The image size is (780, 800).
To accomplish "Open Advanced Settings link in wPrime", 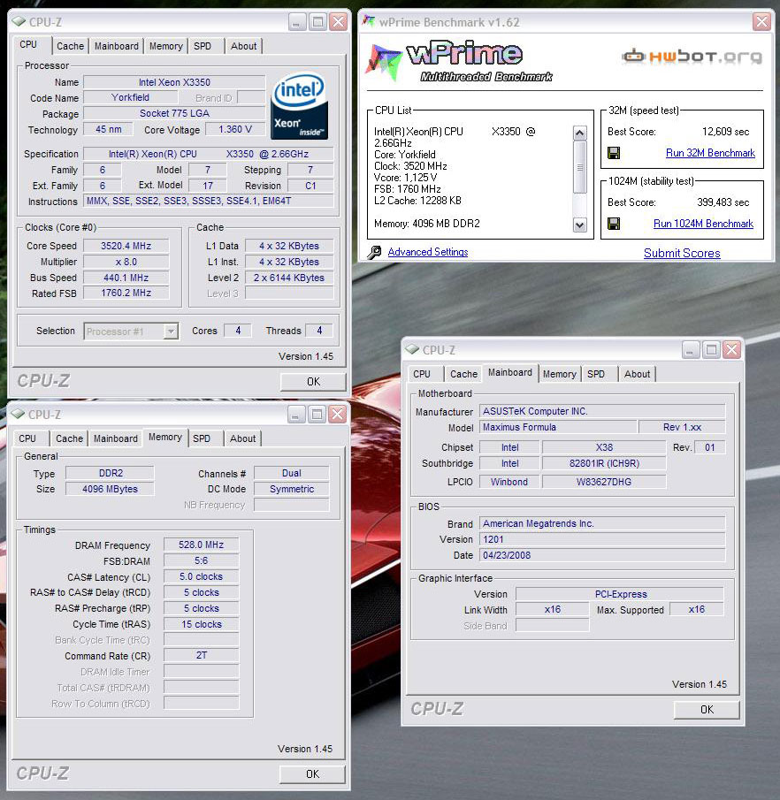I will pyautogui.click(x=428, y=252).
